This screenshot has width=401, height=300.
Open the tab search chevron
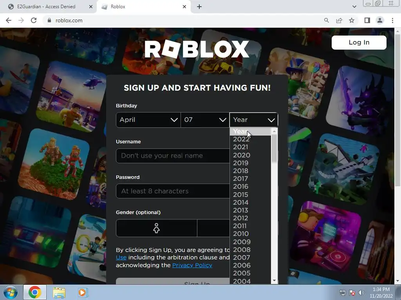[x=354, y=7]
